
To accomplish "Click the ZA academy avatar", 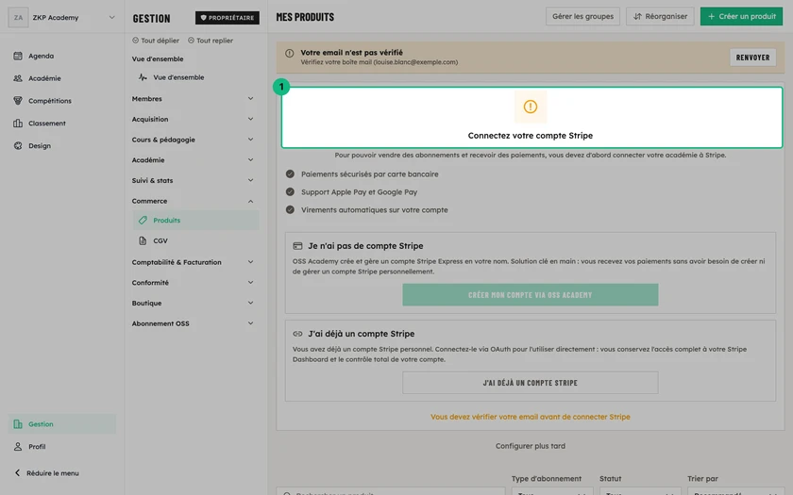I will [x=18, y=18].
